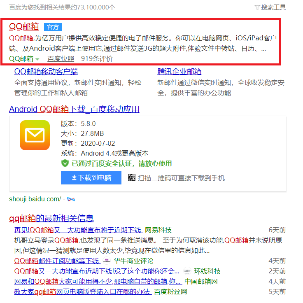View the 919条评价 reviews
The image size is (303, 303).
[97, 58]
